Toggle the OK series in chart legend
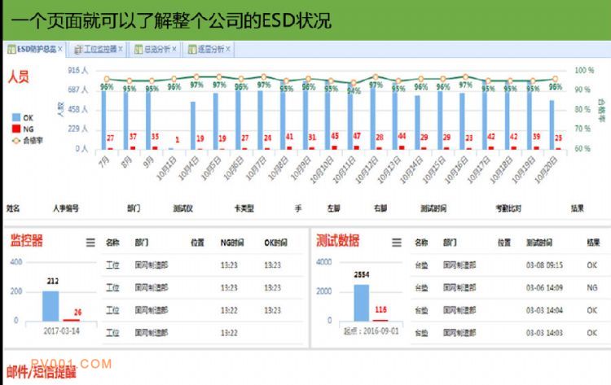The height and width of the screenshot is (385, 611). [24, 117]
